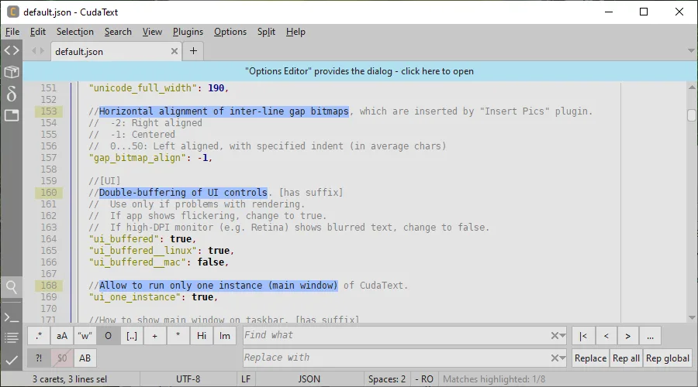
Task: Toggle Hi highlight all matches
Action: 202,336
